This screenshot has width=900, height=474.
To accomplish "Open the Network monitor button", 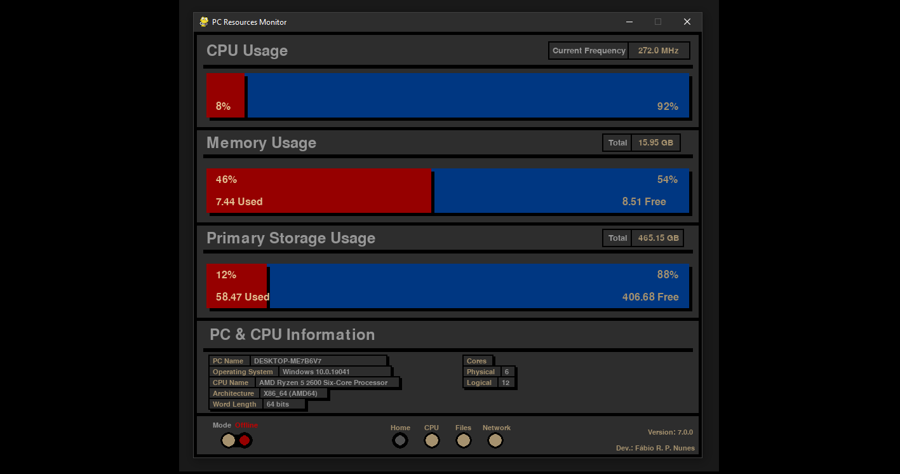I will [x=495, y=440].
